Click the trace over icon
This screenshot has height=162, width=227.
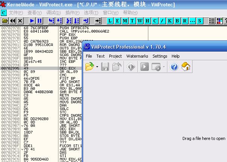point(76,21)
